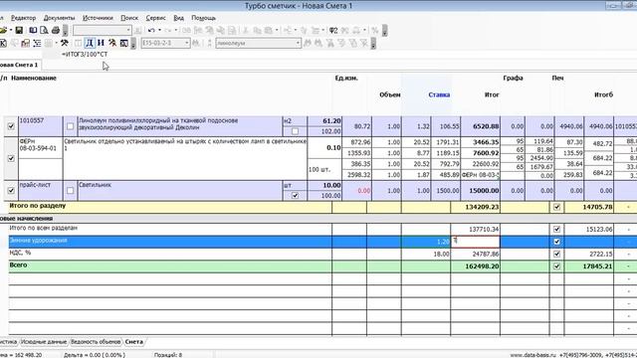Toggle print checkbox in Зимние удорожания row
Viewport: 637px width, 358px height.
(x=556, y=242)
